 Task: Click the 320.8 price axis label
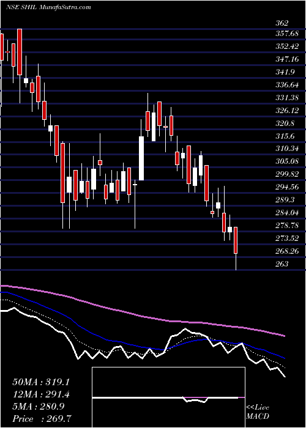point(285,124)
